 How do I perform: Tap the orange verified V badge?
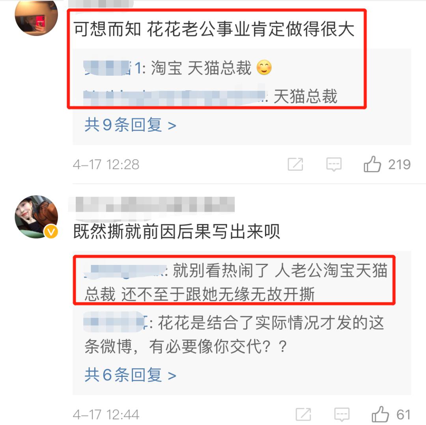[51, 232]
